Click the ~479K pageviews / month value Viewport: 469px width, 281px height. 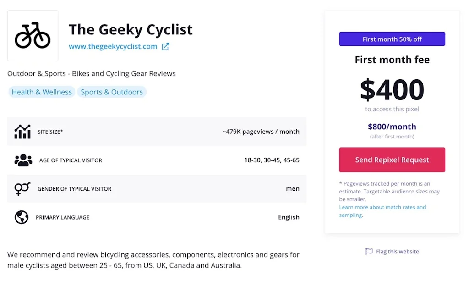pyautogui.click(x=261, y=132)
